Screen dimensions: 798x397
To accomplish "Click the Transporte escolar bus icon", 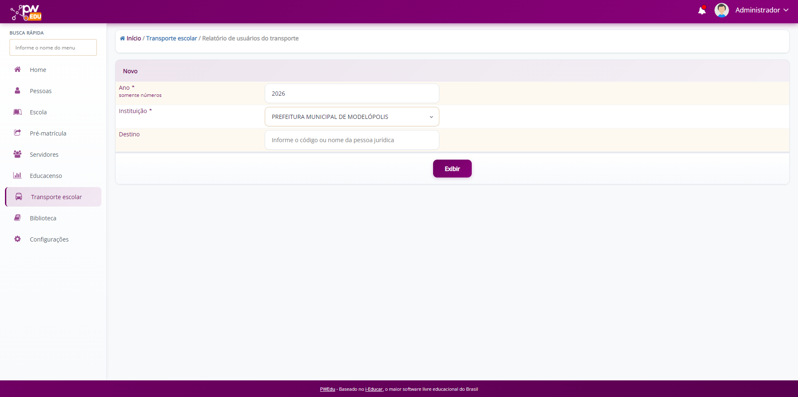I will click(x=19, y=197).
